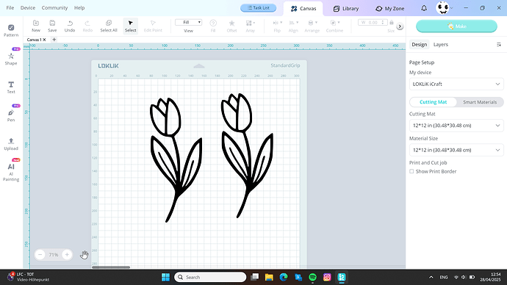The width and height of the screenshot is (507, 285).
Task: Select the Shape tool
Action: 11,59
